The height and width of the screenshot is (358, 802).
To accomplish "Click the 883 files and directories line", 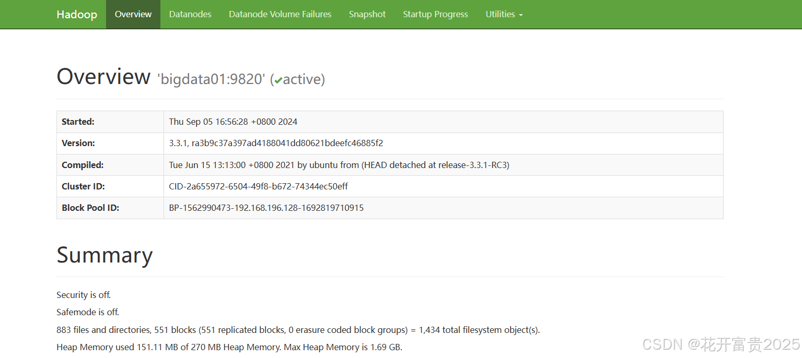I will coord(298,330).
